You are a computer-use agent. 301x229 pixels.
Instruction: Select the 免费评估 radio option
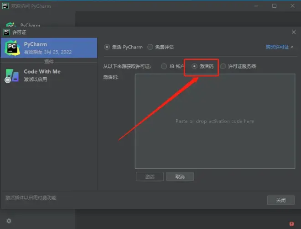tap(150, 47)
